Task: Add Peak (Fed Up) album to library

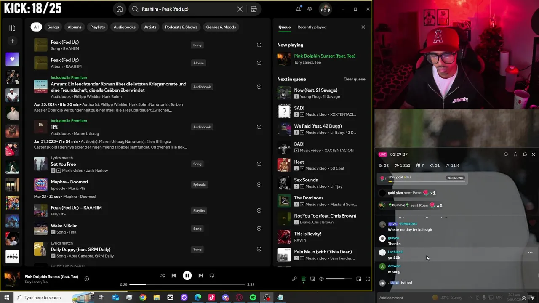Action: pyautogui.click(x=259, y=63)
